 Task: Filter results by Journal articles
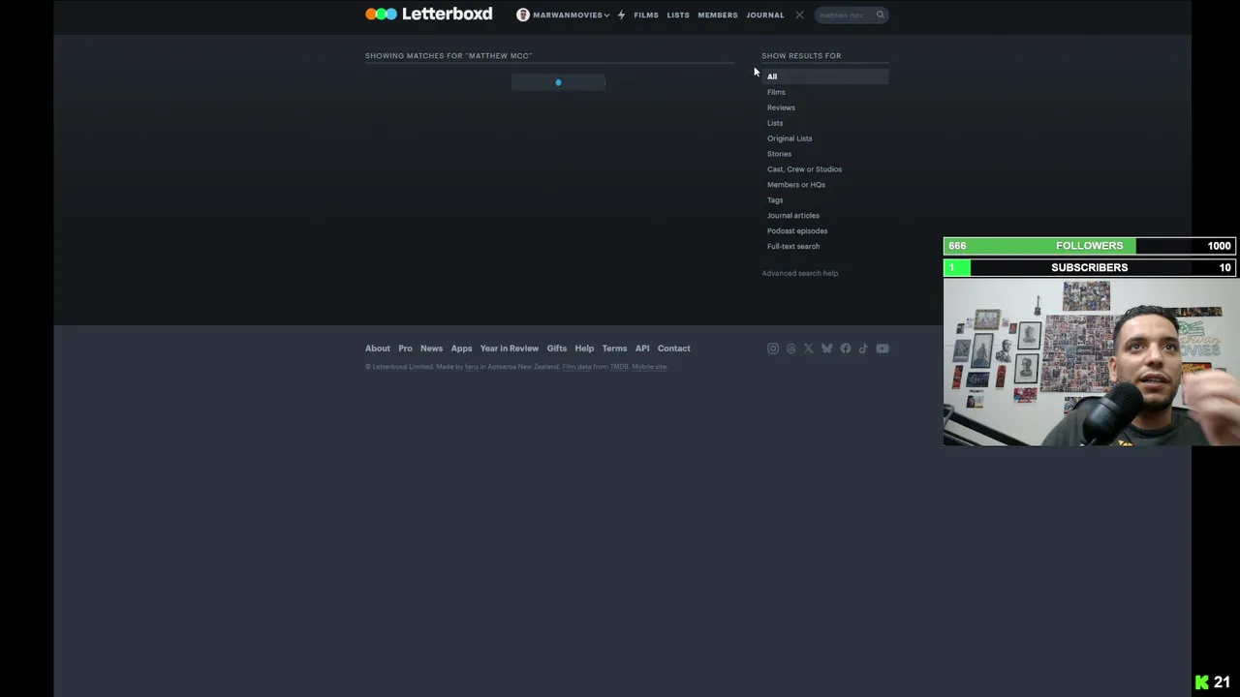(x=793, y=216)
